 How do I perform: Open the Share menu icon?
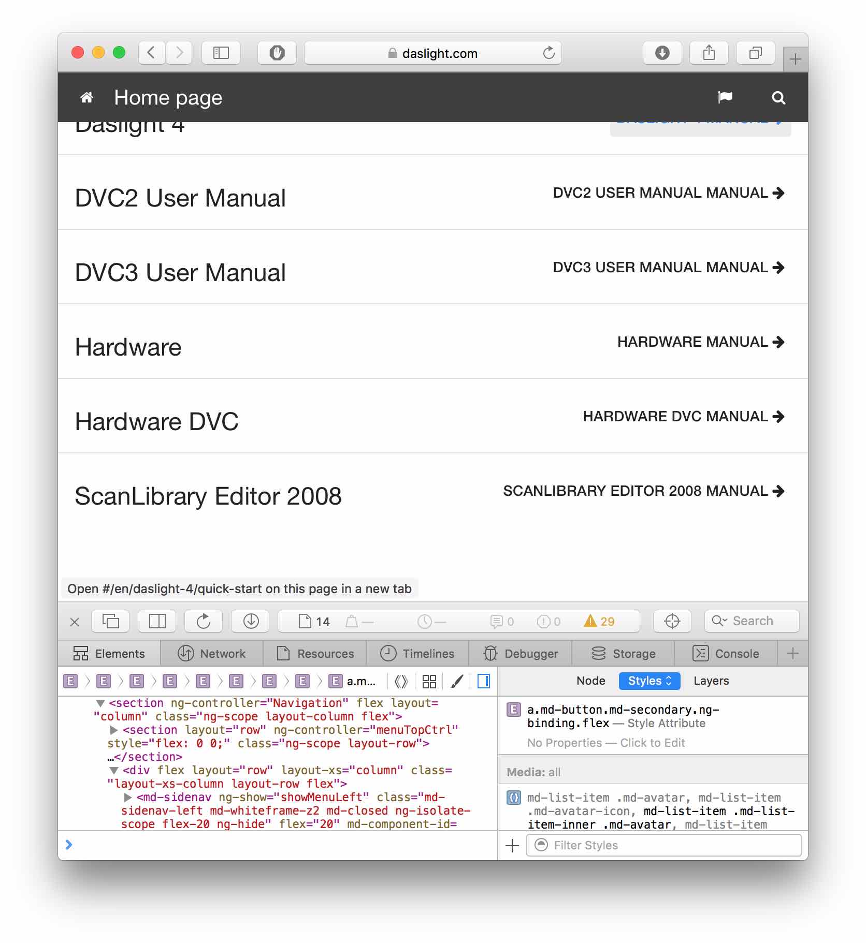pyautogui.click(x=709, y=53)
